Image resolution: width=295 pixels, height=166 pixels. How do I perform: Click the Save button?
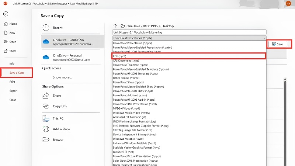coord(278,44)
